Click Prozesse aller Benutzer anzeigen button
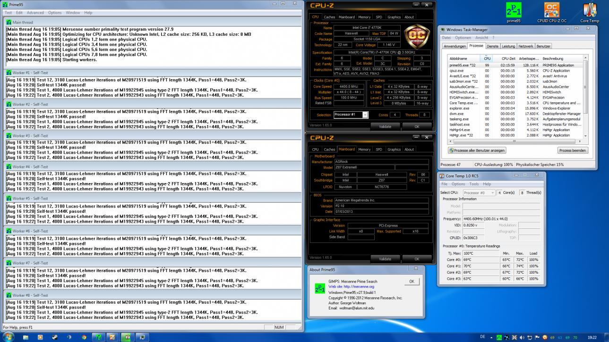This screenshot has height=342, width=609. [x=477, y=150]
